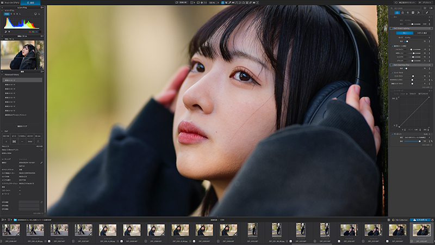
Task: Open Nik Collection button
Action: click(400, 220)
